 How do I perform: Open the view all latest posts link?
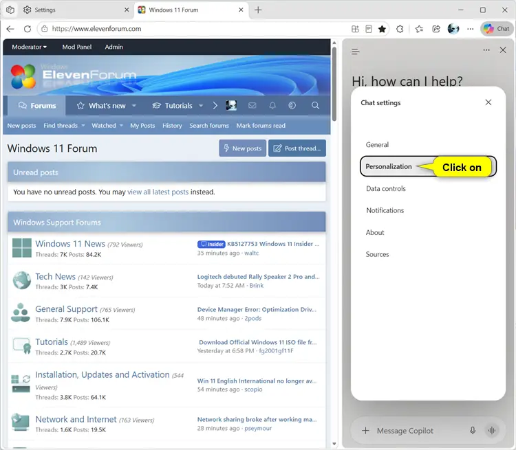(x=158, y=192)
